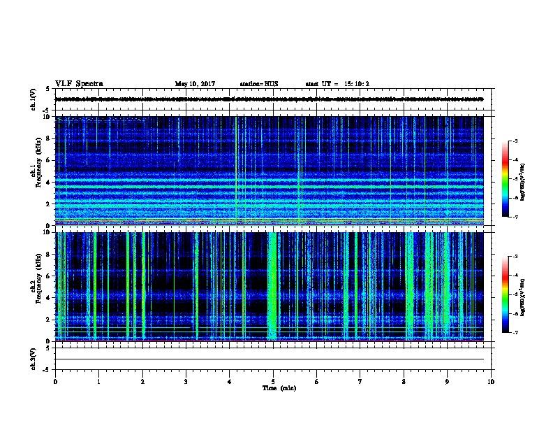Click the "-5" tick on the ch.3(V) axis
This screenshot has height=428, width=553.
pyautogui.click(x=47, y=370)
